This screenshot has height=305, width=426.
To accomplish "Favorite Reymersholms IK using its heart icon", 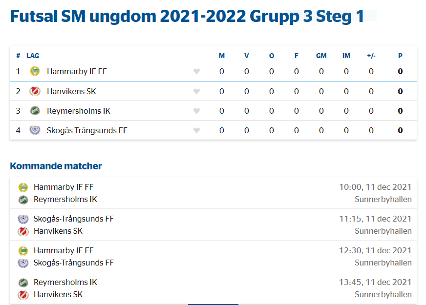I will click(196, 111).
